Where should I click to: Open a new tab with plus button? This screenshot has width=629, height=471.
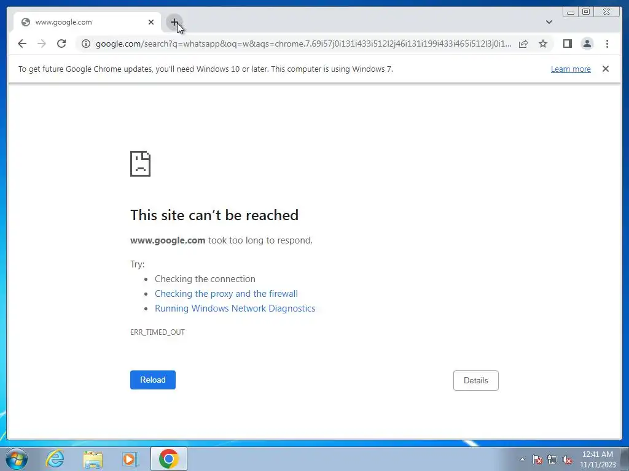174,22
